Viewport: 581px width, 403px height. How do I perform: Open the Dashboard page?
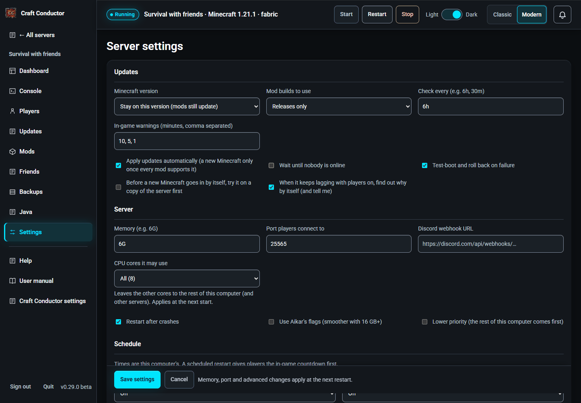point(48,71)
